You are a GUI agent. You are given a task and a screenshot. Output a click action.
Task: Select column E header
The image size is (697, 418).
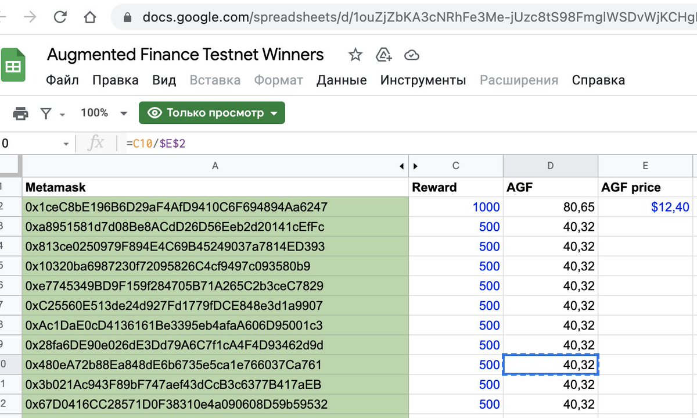point(645,166)
